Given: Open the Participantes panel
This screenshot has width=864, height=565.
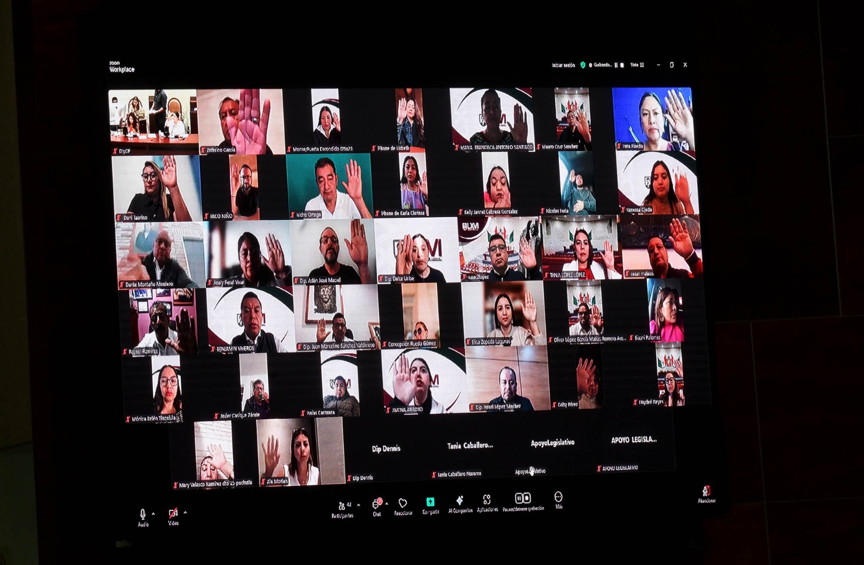Looking at the screenshot, I should [x=342, y=507].
